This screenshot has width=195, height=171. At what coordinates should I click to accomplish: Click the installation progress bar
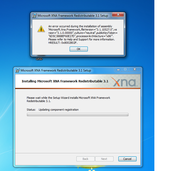(78, 115)
